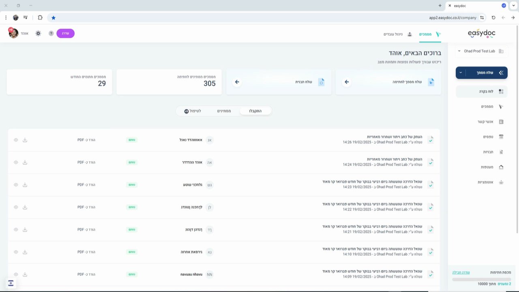
Task: Switch to the התקבלו tab
Action: [255, 111]
